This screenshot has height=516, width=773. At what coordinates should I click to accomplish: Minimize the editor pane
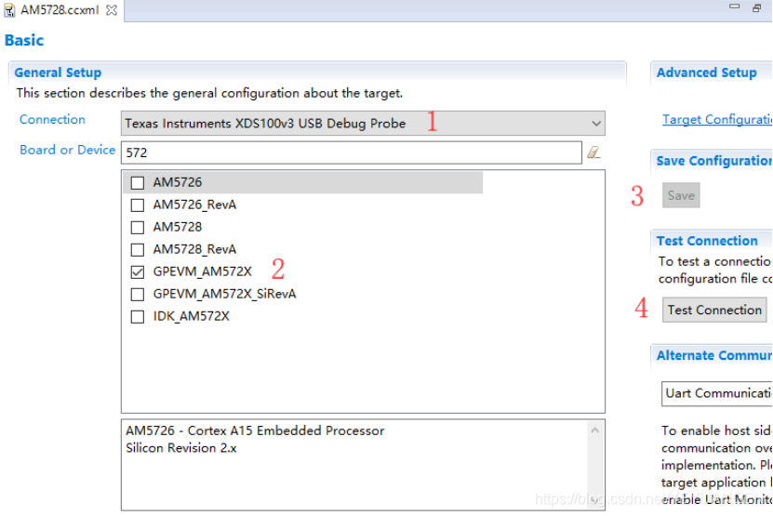(x=734, y=8)
